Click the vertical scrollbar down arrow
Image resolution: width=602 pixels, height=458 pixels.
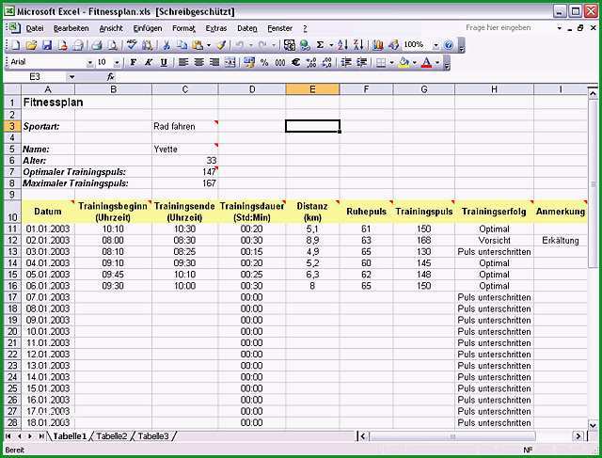click(593, 425)
